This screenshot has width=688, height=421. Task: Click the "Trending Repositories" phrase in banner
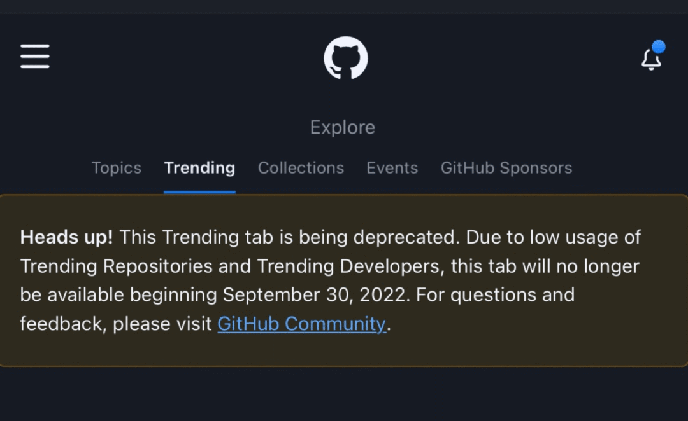coord(117,266)
